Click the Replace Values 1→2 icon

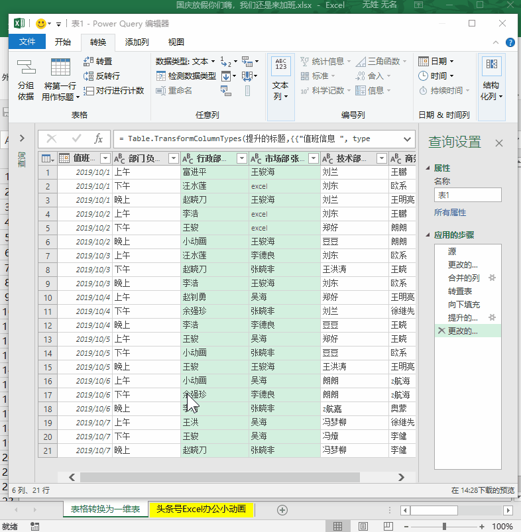(226, 62)
